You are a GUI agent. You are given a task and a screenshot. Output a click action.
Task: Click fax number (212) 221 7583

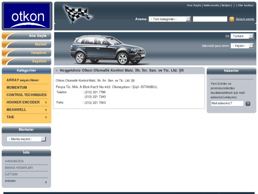click(x=95, y=103)
